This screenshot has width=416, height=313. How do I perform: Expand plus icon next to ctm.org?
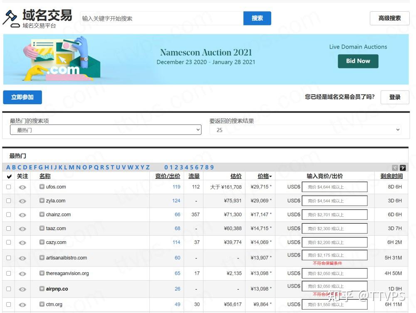click(x=42, y=304)
